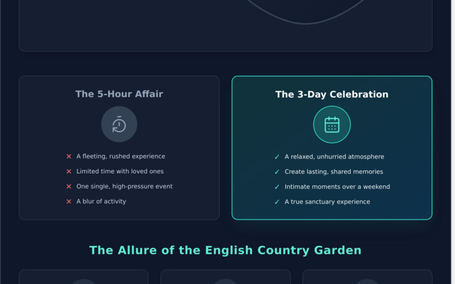Click 'The Allure of the English Country Garden' title
Image resolution: width=455 pixels, height=284 pixels.
[225, 250]
